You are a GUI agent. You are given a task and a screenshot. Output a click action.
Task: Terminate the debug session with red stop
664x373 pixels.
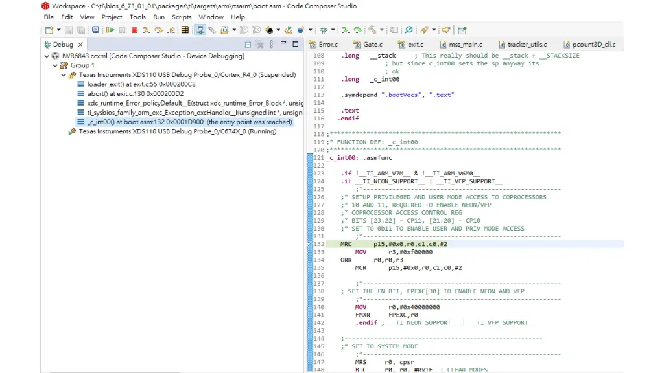pyautogui.click(x=134, y=30)
